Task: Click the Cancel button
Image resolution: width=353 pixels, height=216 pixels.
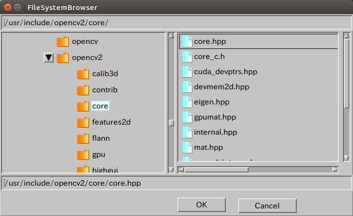Action: point(267,206)
